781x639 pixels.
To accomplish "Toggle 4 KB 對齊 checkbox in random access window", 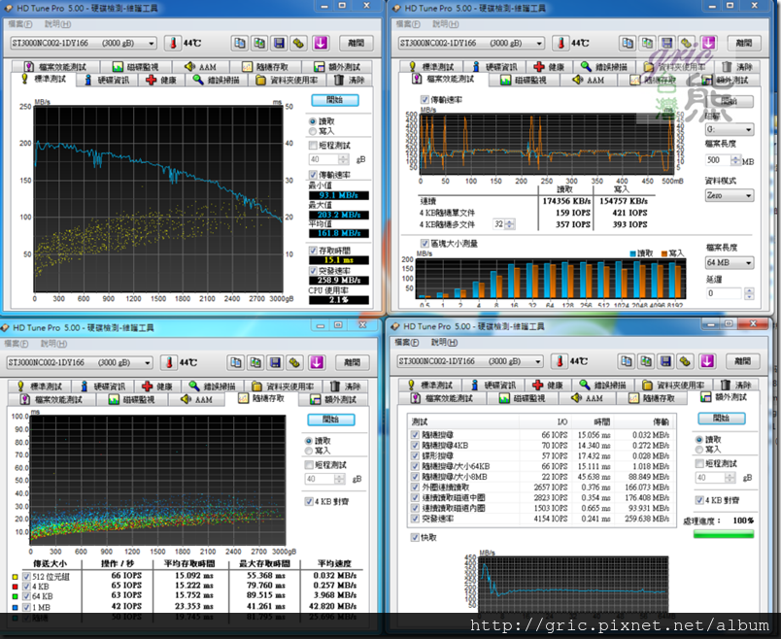I will pos(309,501).
